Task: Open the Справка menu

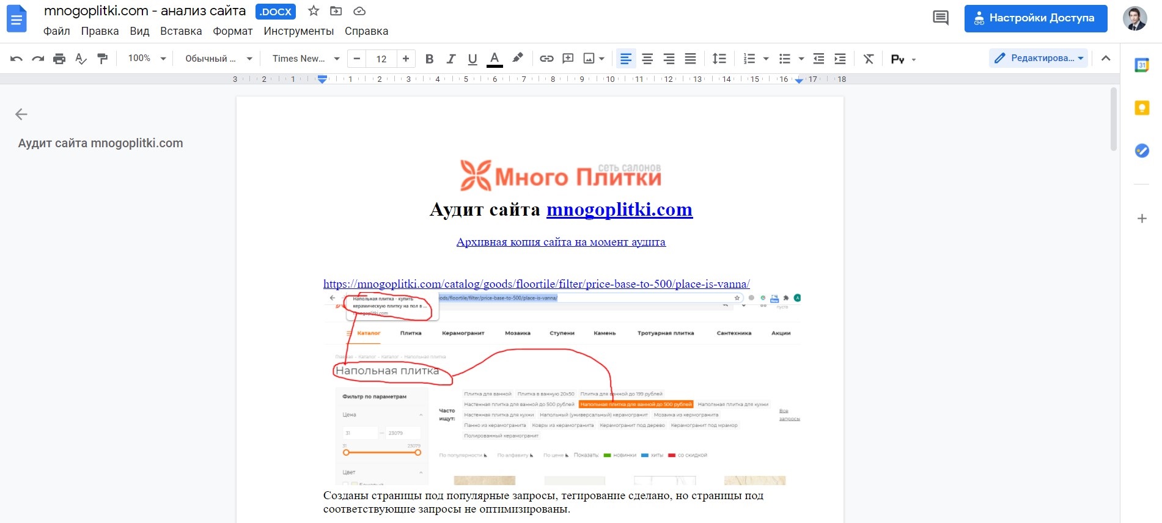Action: coord(366,31)
